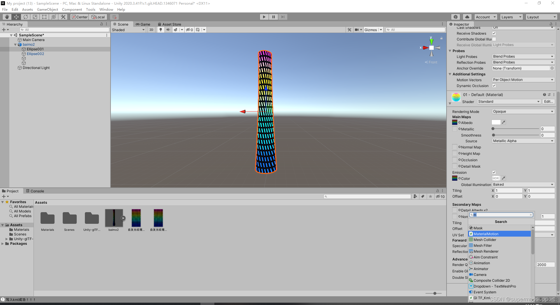Image resolution: width=560 pixels, height=305 pixels.
Task: Click Project search input field
Action: [367, 196]
